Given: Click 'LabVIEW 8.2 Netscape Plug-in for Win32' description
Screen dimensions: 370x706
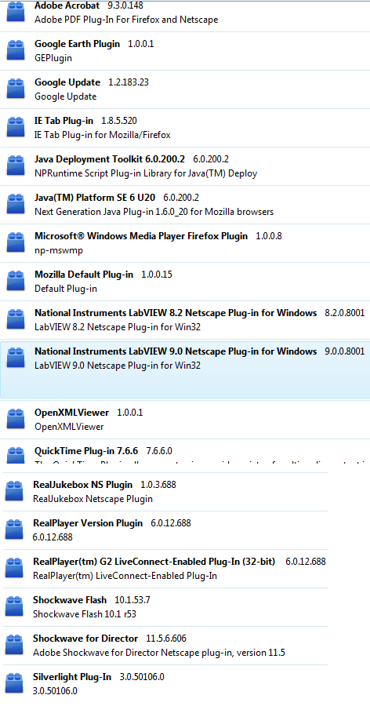Looking at the screenshot, I should coord(118,327).
